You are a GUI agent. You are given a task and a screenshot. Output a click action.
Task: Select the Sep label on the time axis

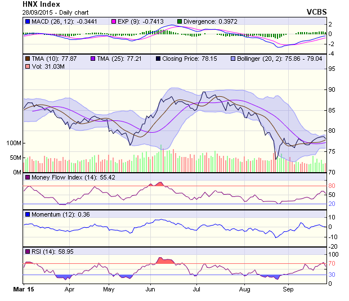[x=288, y=290]
